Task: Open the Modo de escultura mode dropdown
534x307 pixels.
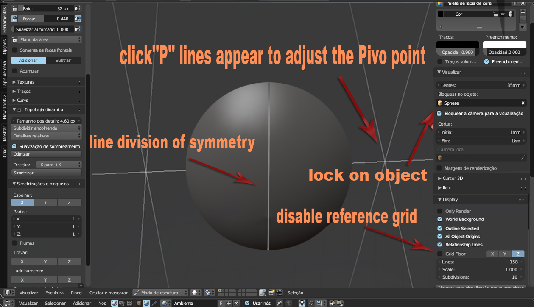Action: coord(161,293)
